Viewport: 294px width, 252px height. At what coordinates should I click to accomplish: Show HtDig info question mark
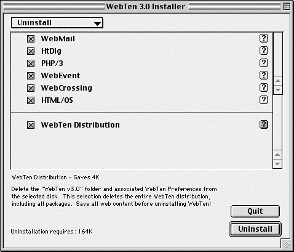pos(264,51)
